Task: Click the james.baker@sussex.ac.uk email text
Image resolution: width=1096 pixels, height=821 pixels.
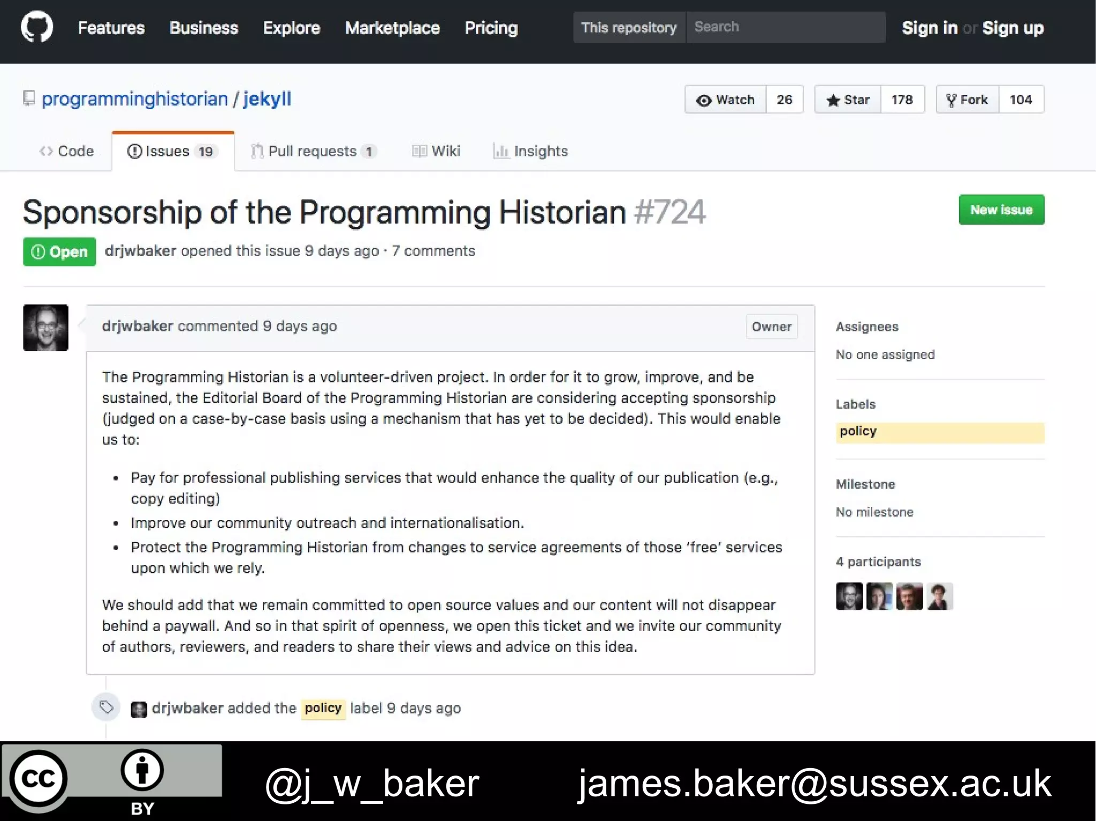Action: [x=814, y=784]
